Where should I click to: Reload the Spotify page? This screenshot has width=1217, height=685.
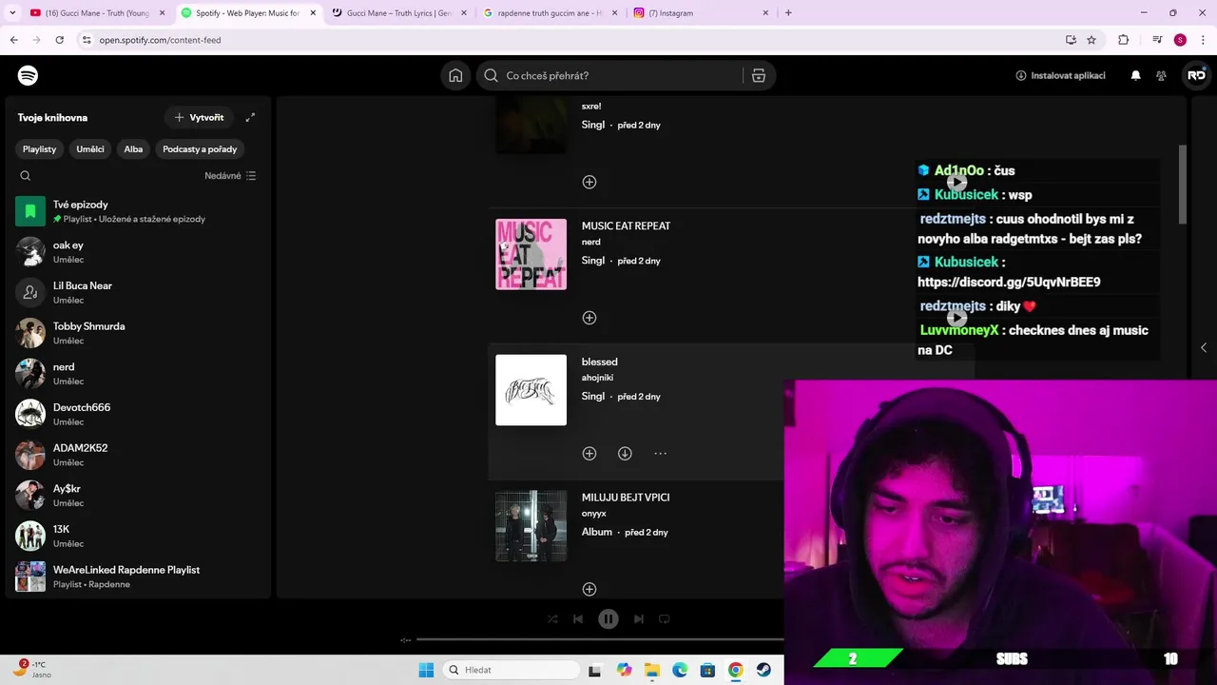59,40
